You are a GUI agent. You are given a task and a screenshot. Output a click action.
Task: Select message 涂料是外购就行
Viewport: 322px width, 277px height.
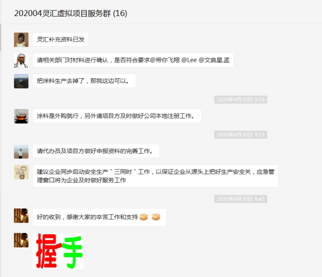(x=117, y=116)
